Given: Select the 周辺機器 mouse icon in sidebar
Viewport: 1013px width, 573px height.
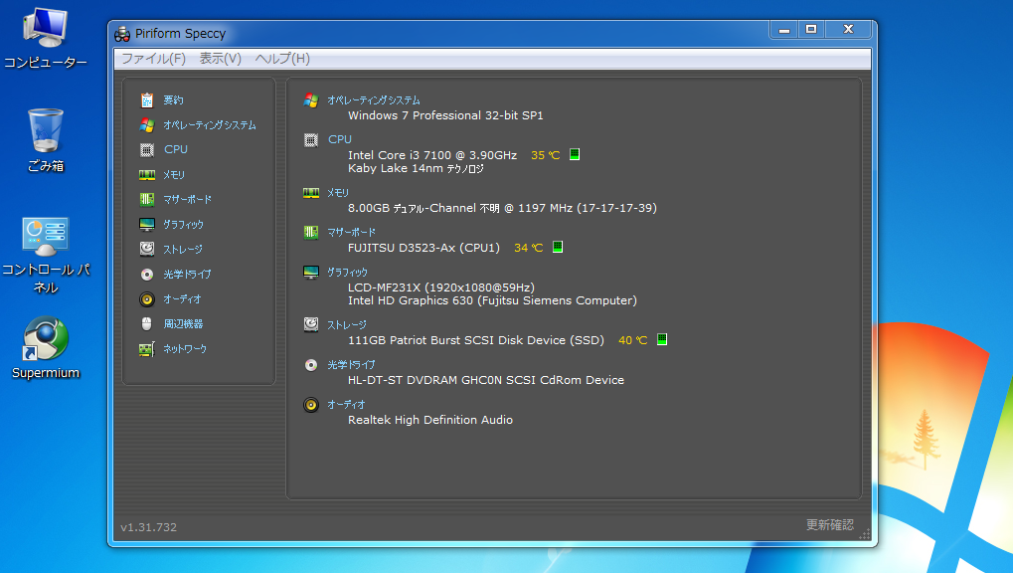Looking at the screenshot, I should pyautogui.click(x=147, y=323).
